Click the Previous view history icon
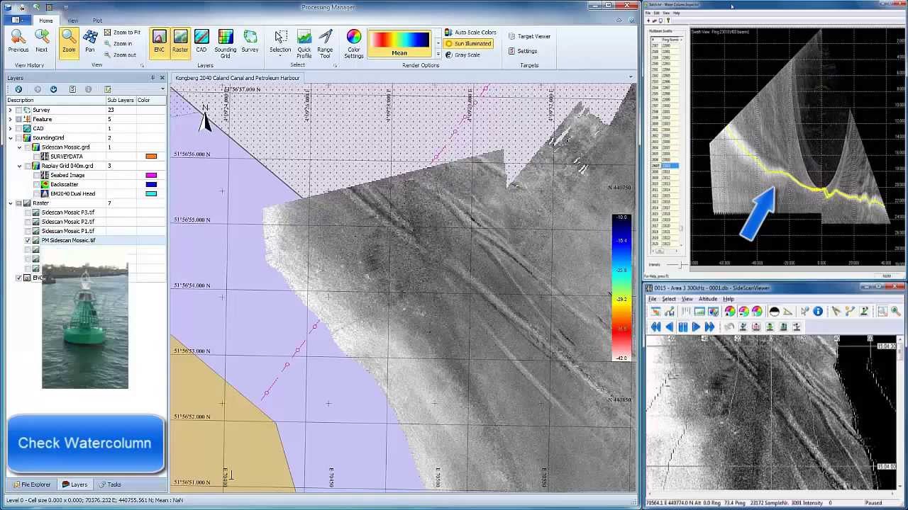 (x=18, y=40)
